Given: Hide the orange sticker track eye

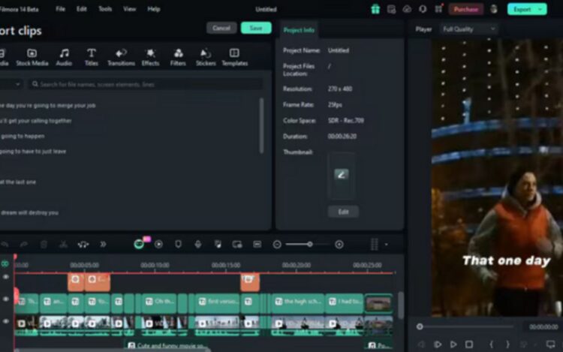Looking at the screenshot, I should (6, 277).
